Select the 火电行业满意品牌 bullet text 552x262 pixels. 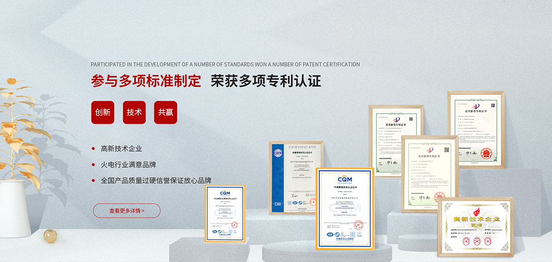click(x=128, y=164)
